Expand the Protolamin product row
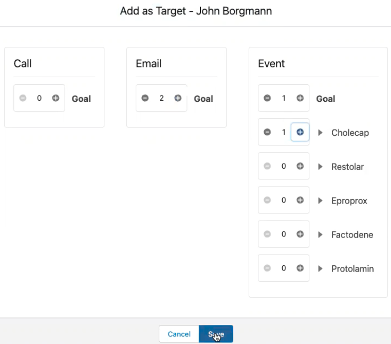The image size is (391, 344). click(x=320, y=268)
